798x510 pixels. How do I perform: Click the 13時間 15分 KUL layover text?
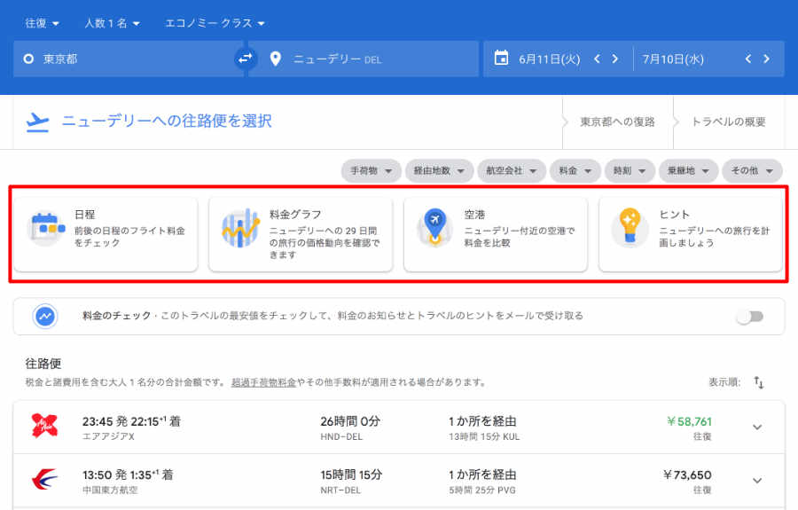tap(484, 436)
